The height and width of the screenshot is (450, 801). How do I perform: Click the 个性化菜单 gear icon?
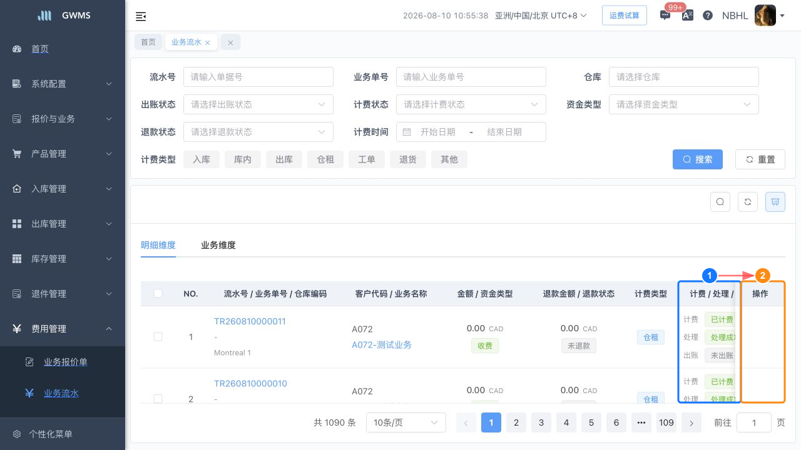[17, 434]
